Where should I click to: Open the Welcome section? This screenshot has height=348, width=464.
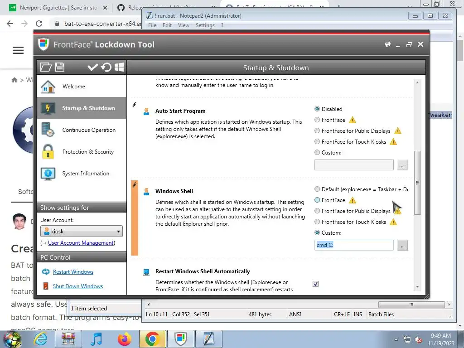pos(82,87)
